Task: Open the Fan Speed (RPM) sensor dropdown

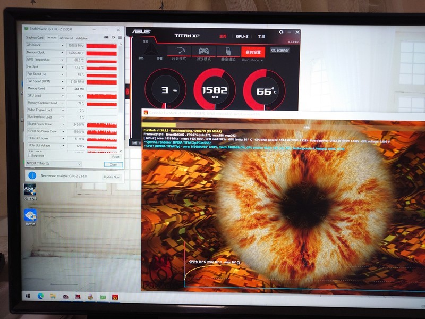Action: coord(62,81)
